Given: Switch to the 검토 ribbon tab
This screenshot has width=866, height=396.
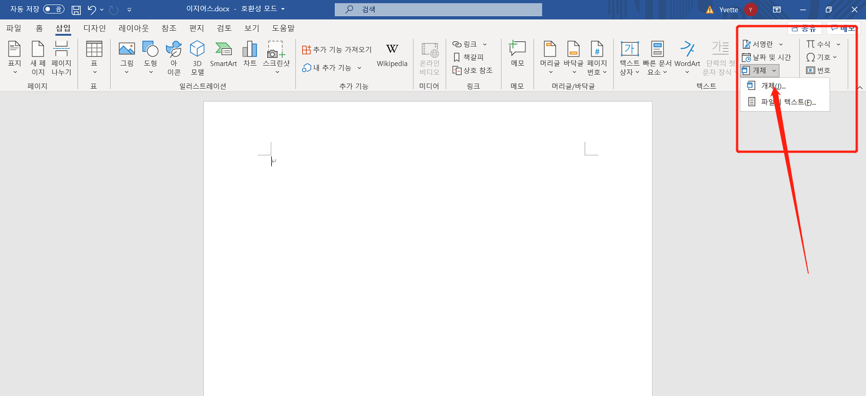Looking at the screenshot, I should tap(224, 28).
